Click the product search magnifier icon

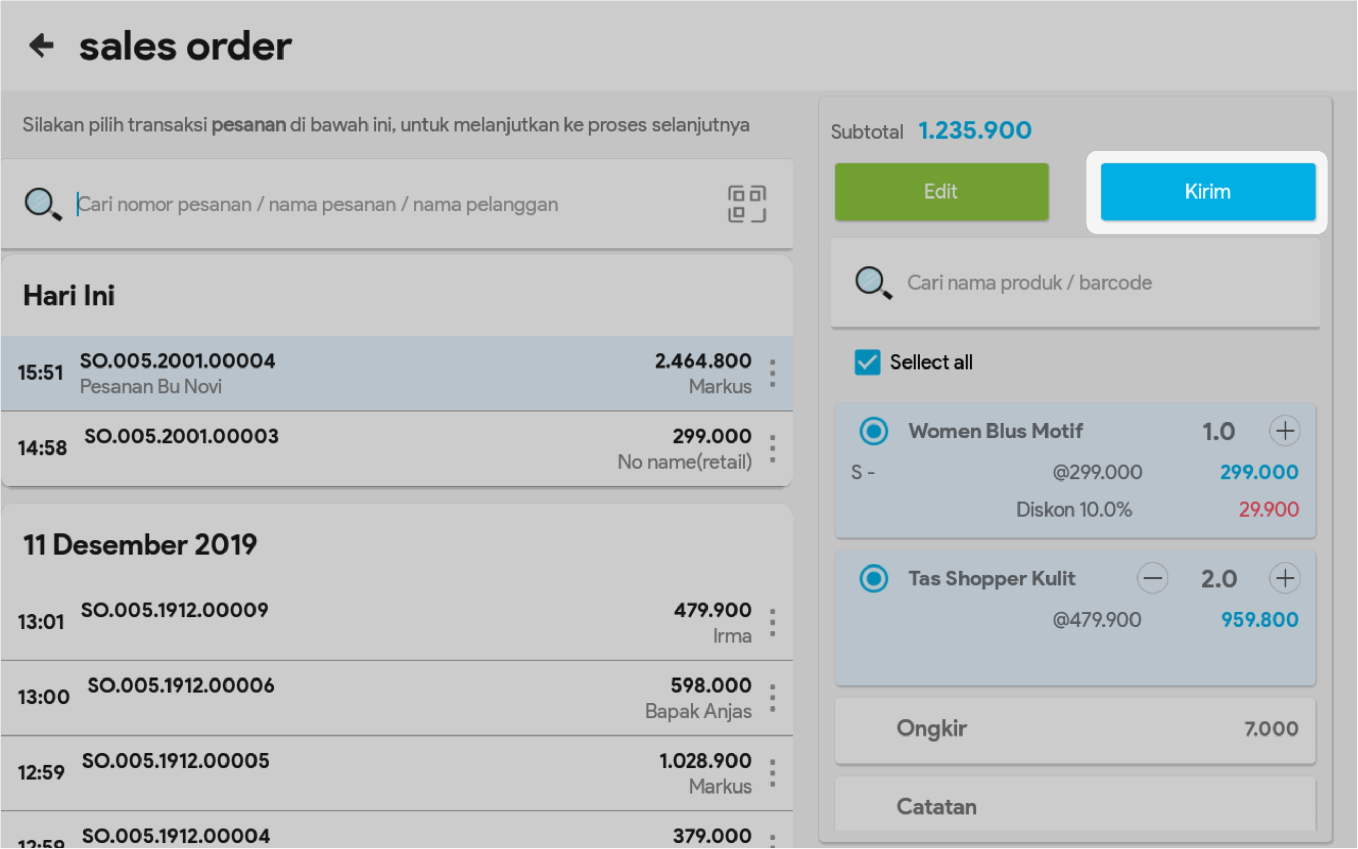click(872, 282)
